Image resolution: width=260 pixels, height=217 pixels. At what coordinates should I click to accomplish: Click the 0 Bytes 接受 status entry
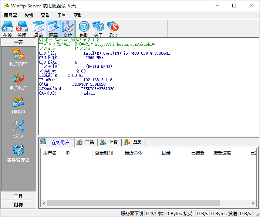point(179,214)
